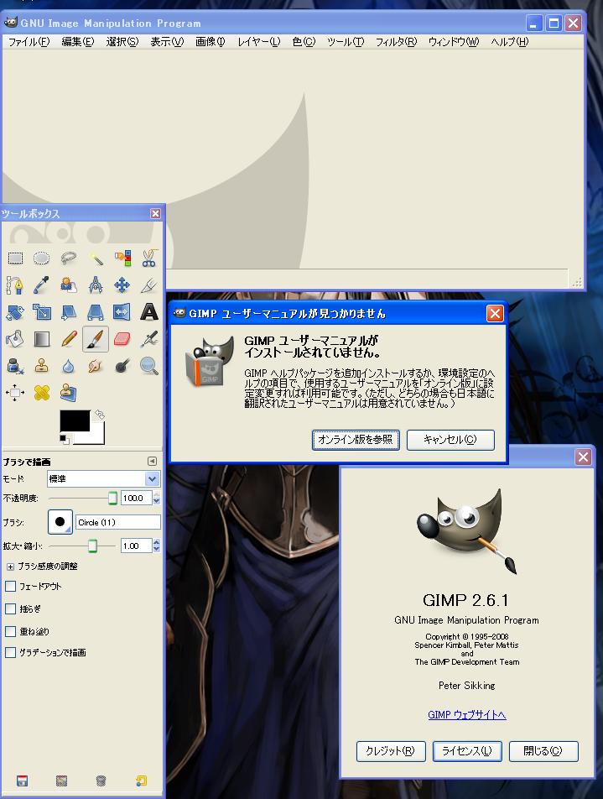Select the Paintbrush tool
Viewport: 603px width, 799px height.
tap(96, 339)
